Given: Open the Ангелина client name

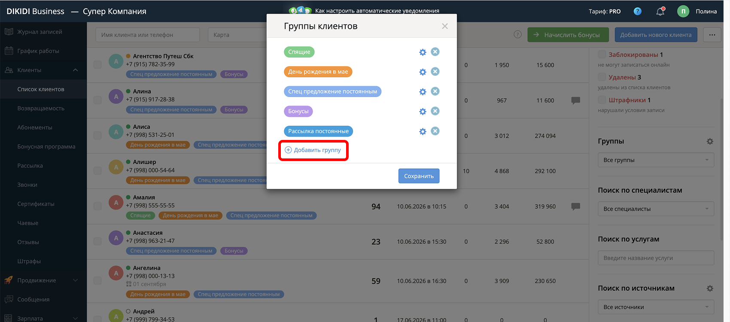Looking at the screenshot, I should pyautogui.click(x=146, y=268).
